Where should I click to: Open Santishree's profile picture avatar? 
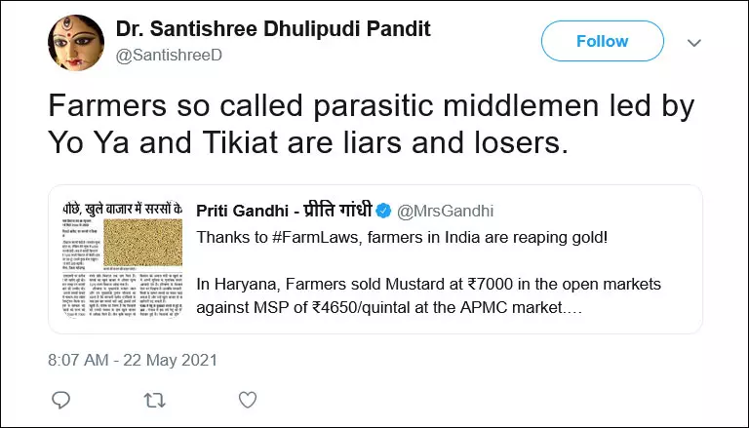[79, 42]
